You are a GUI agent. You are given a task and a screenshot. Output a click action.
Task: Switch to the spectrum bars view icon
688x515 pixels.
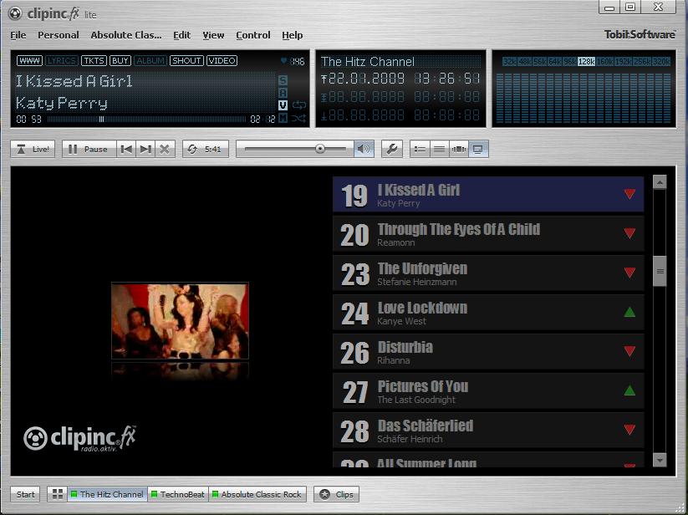458,149
